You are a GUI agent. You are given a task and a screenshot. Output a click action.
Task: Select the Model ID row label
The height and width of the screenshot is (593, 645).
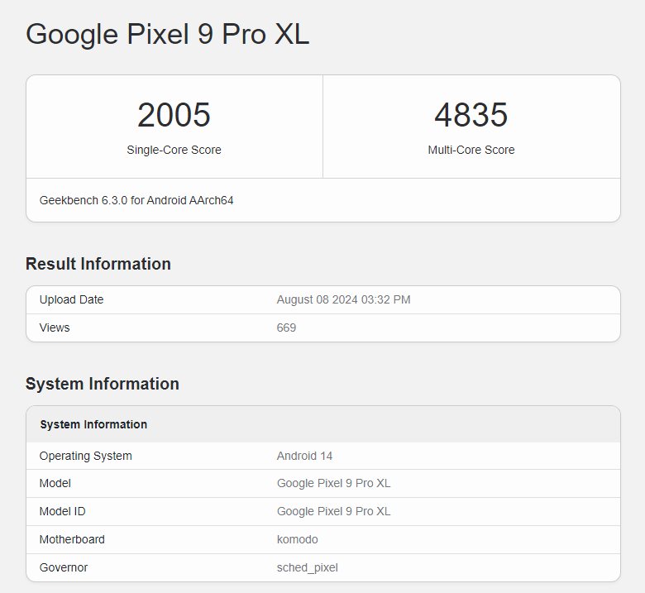pyautogui.click(x=61, y=511)
